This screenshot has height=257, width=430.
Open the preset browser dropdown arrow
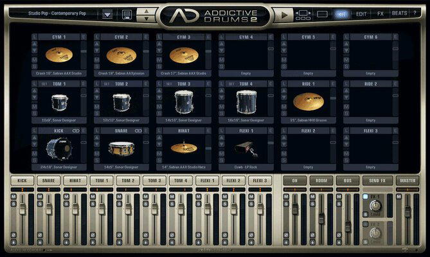tap(107, 14)
